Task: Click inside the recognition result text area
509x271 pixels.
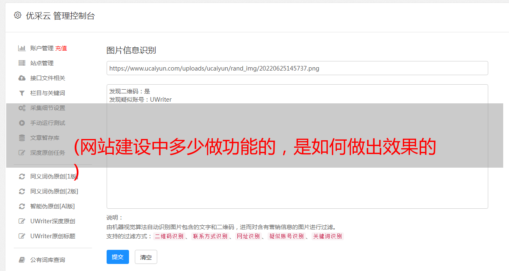Action: tap(297, 146)
